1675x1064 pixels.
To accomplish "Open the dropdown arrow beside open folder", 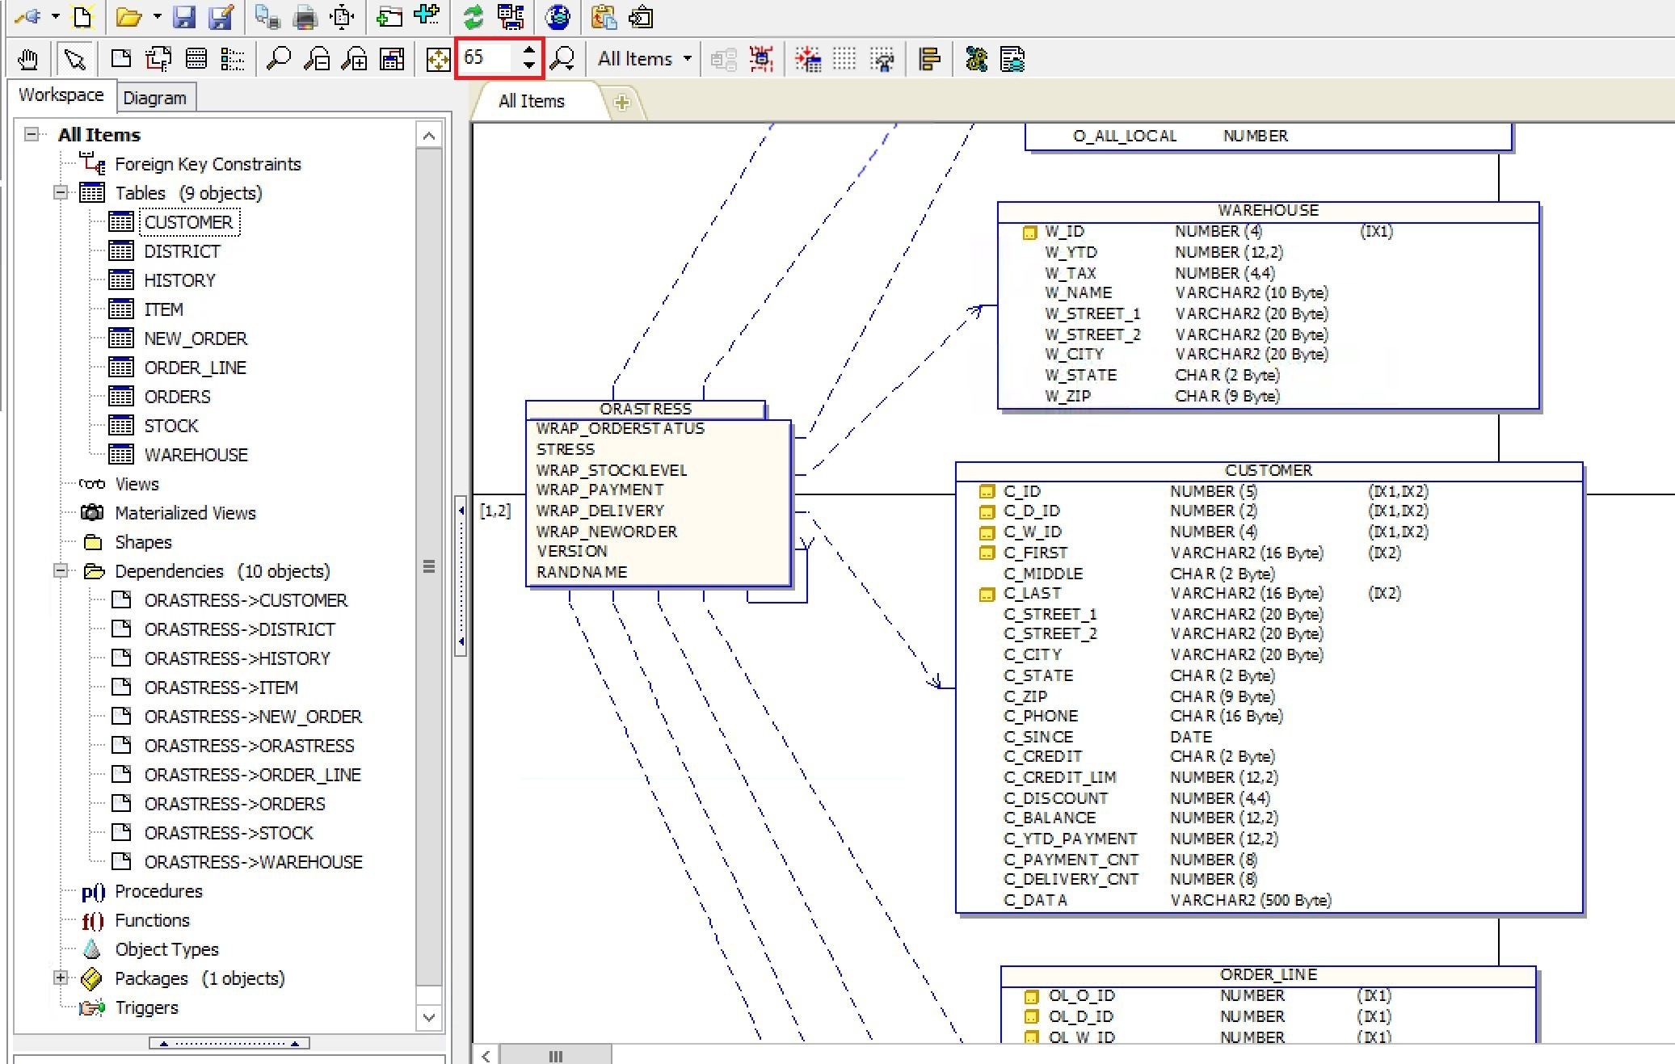I will pyautogui.click(x=157, y=16).
